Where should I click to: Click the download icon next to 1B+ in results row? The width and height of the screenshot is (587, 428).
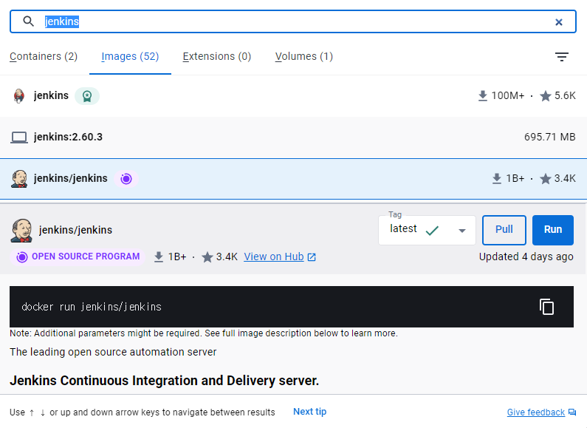pyautogui.click(x=497, y=179)
